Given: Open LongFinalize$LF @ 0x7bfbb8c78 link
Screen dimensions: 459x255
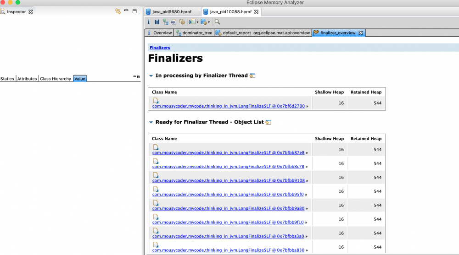Looking at the screenshot, I should 228,167.
